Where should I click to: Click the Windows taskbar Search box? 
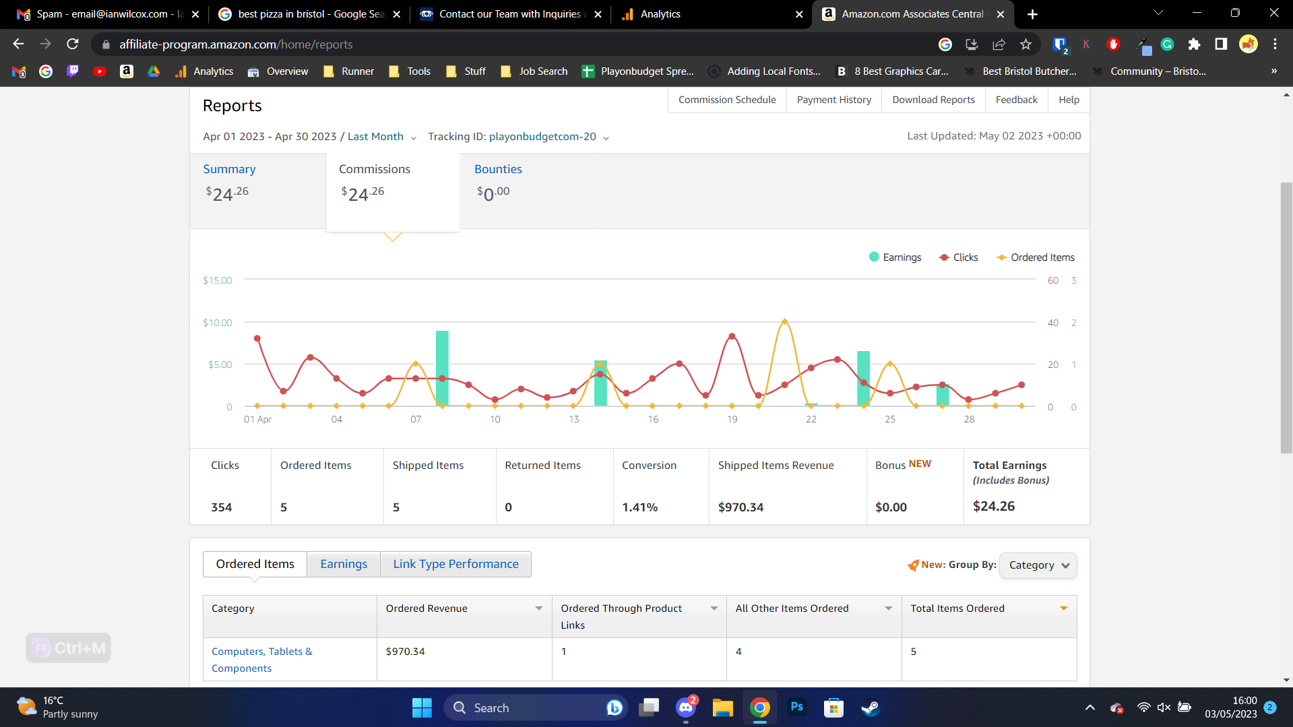coord(536,707)
